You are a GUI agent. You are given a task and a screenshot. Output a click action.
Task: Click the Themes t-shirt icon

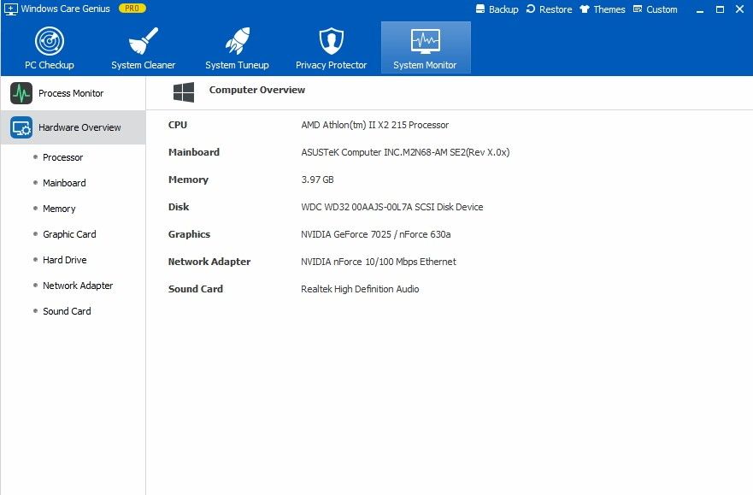(x=585, y=9)
